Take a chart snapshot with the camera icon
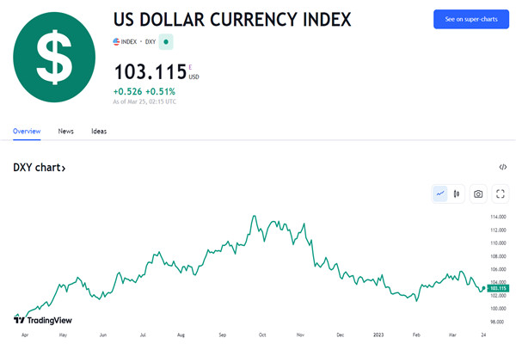 [478, 193]
